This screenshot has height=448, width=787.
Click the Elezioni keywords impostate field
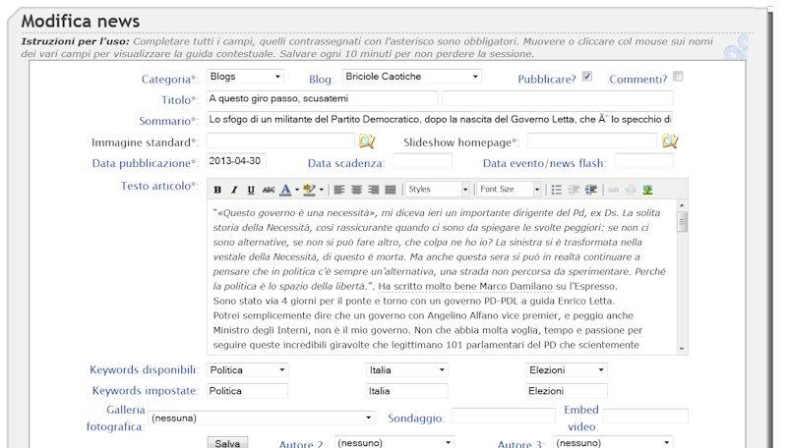pyautogui.click(x=567, y=391)
